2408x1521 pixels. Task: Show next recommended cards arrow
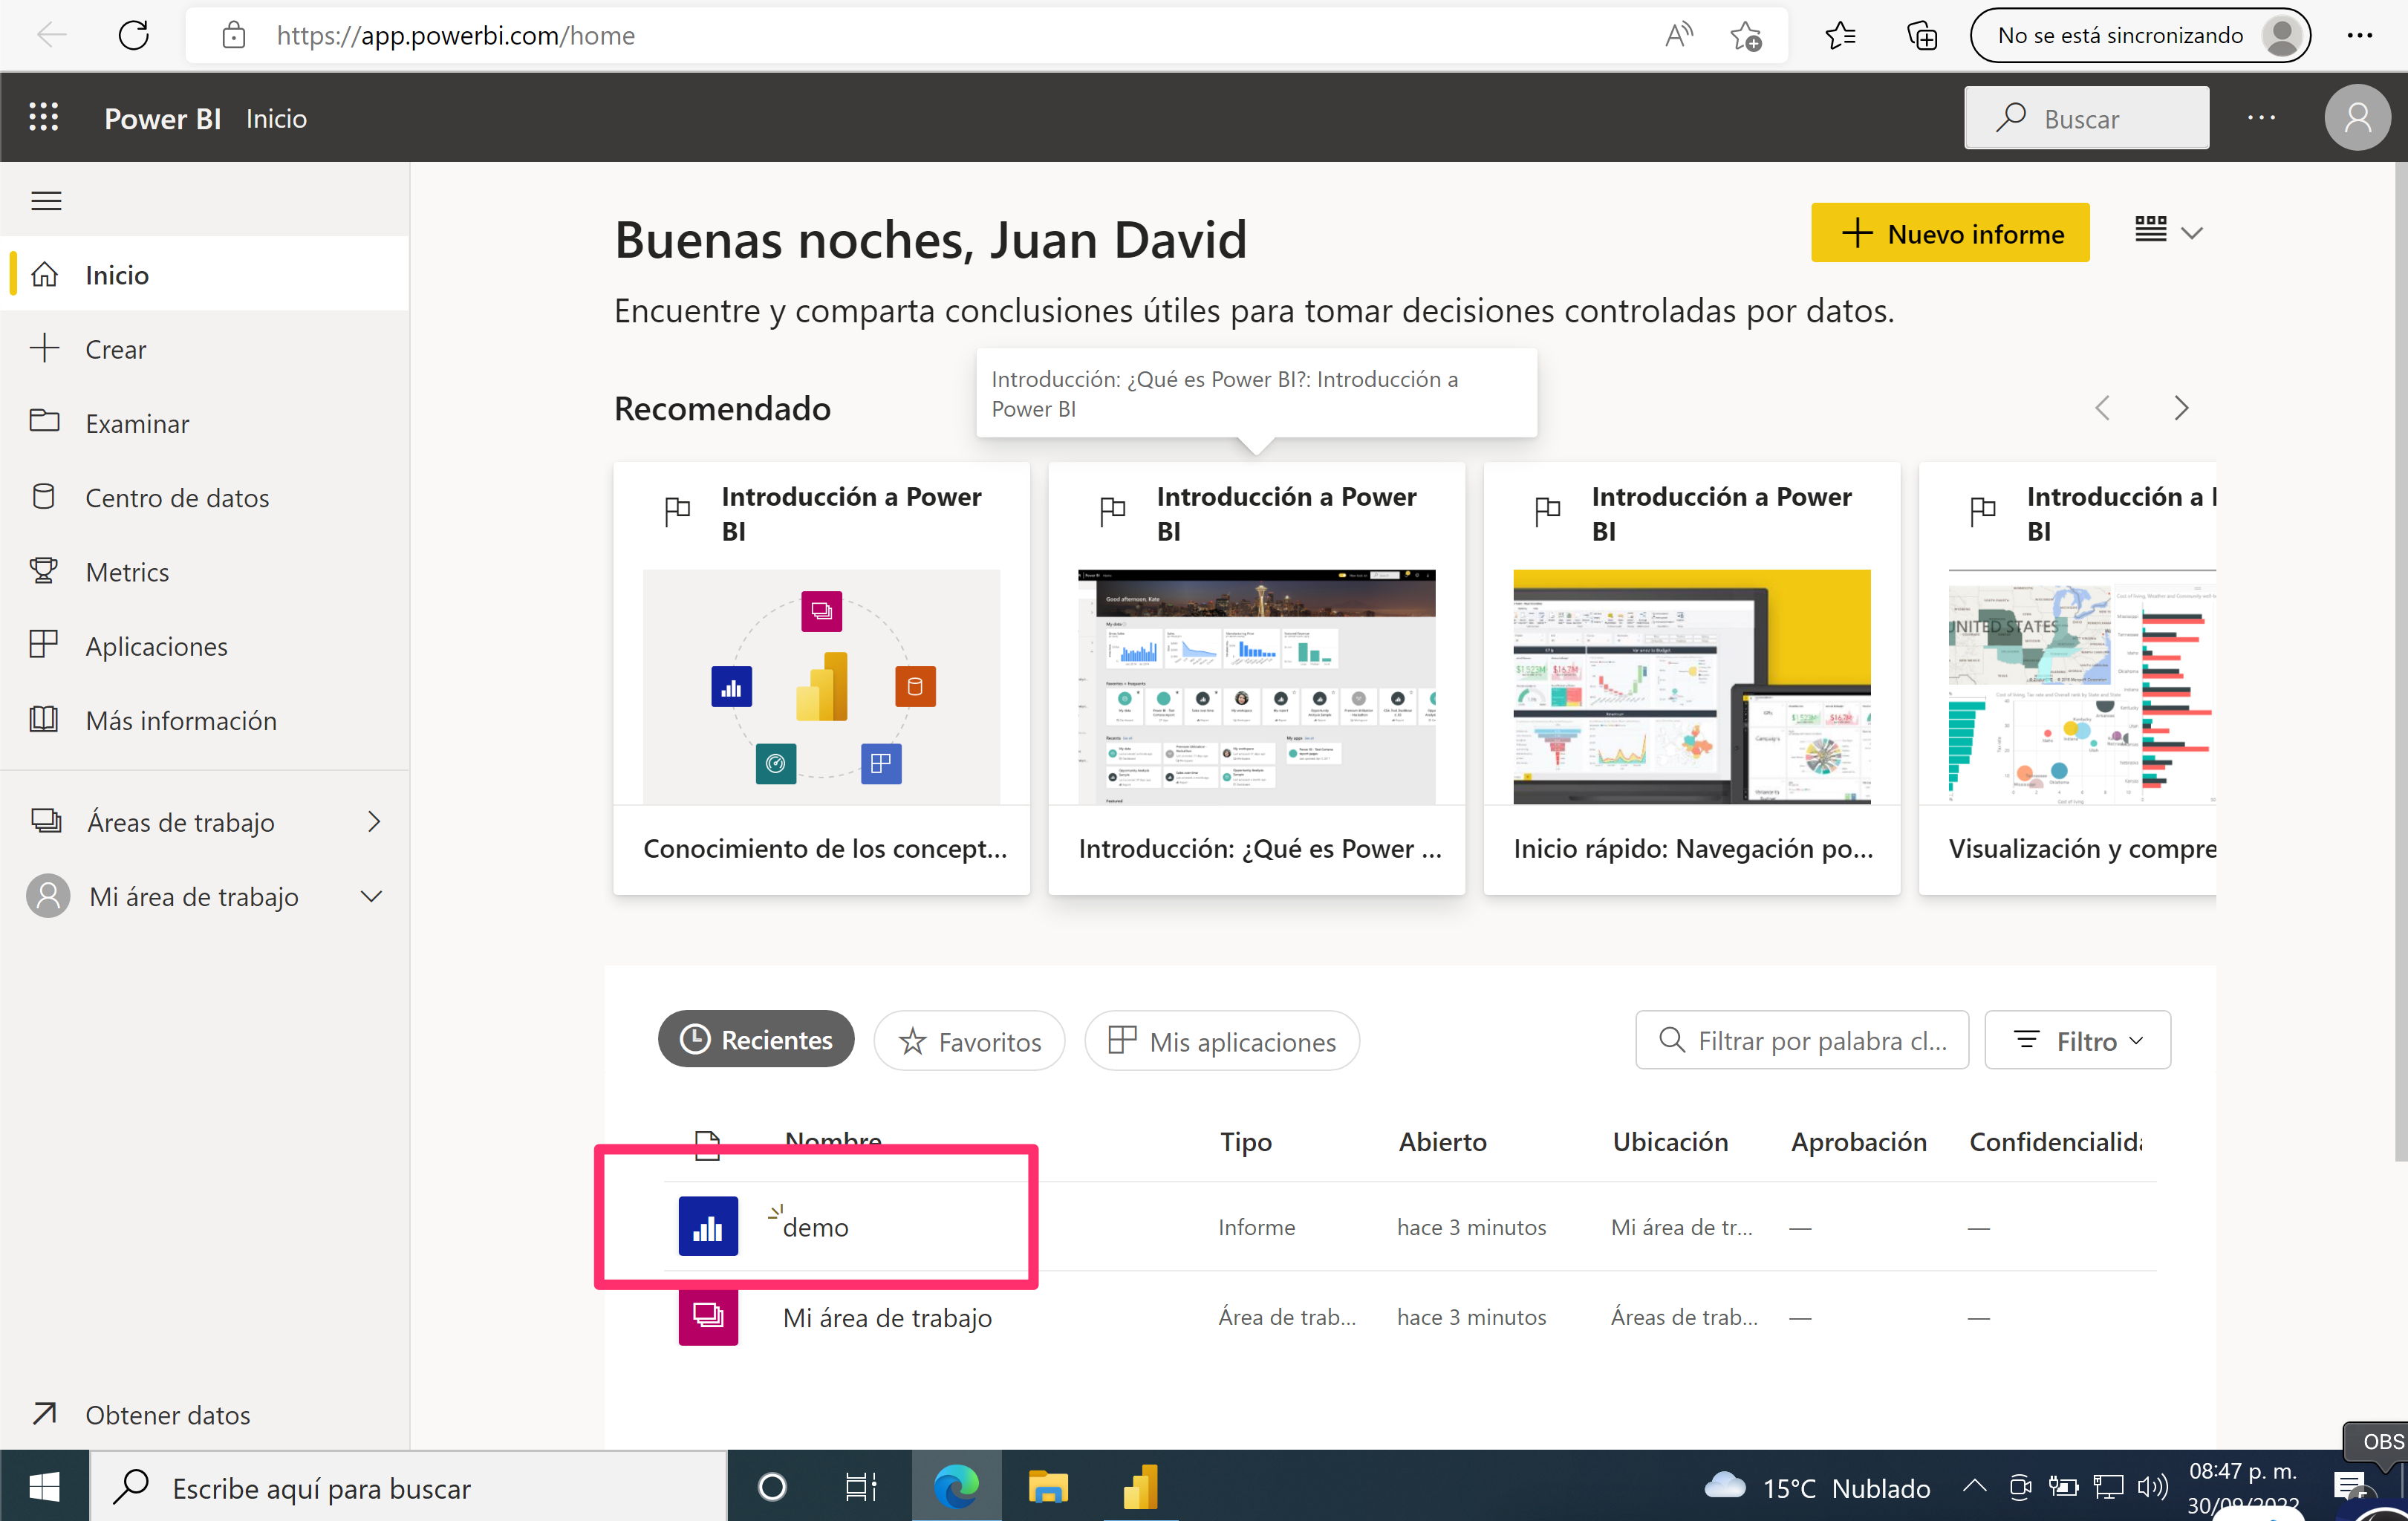(2181, 408)
